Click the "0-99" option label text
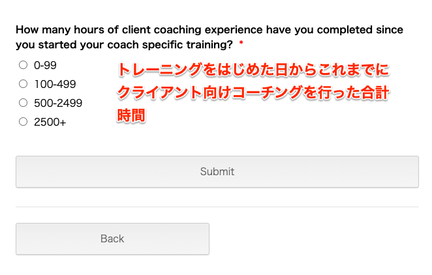Viewport: 432px width, 275px height. pos(45,65)
